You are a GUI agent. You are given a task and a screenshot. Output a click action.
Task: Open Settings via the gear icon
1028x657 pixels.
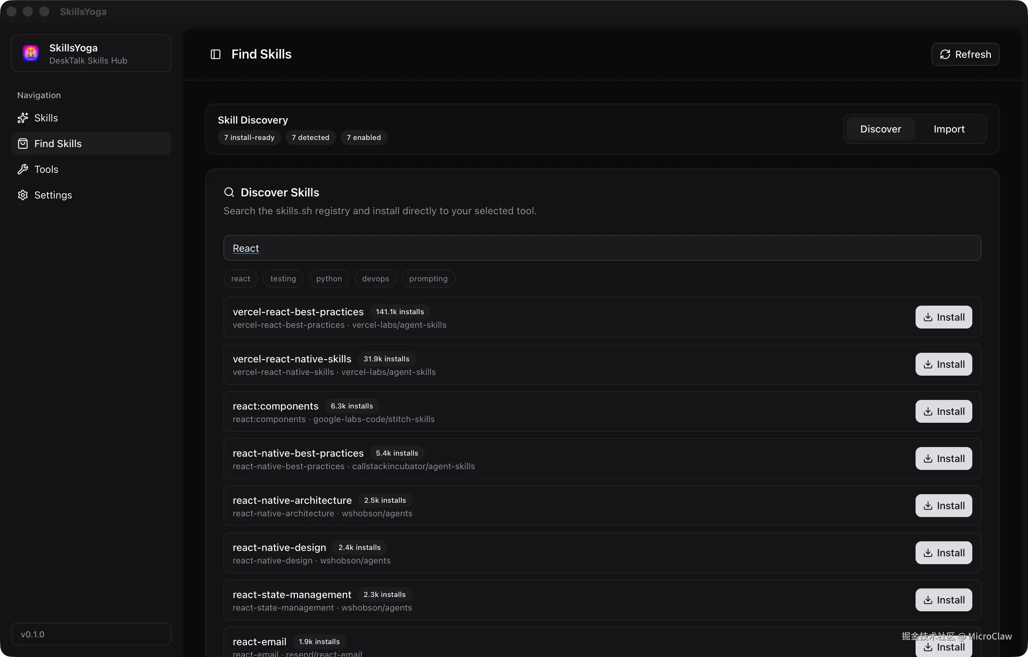coord(22,195)
